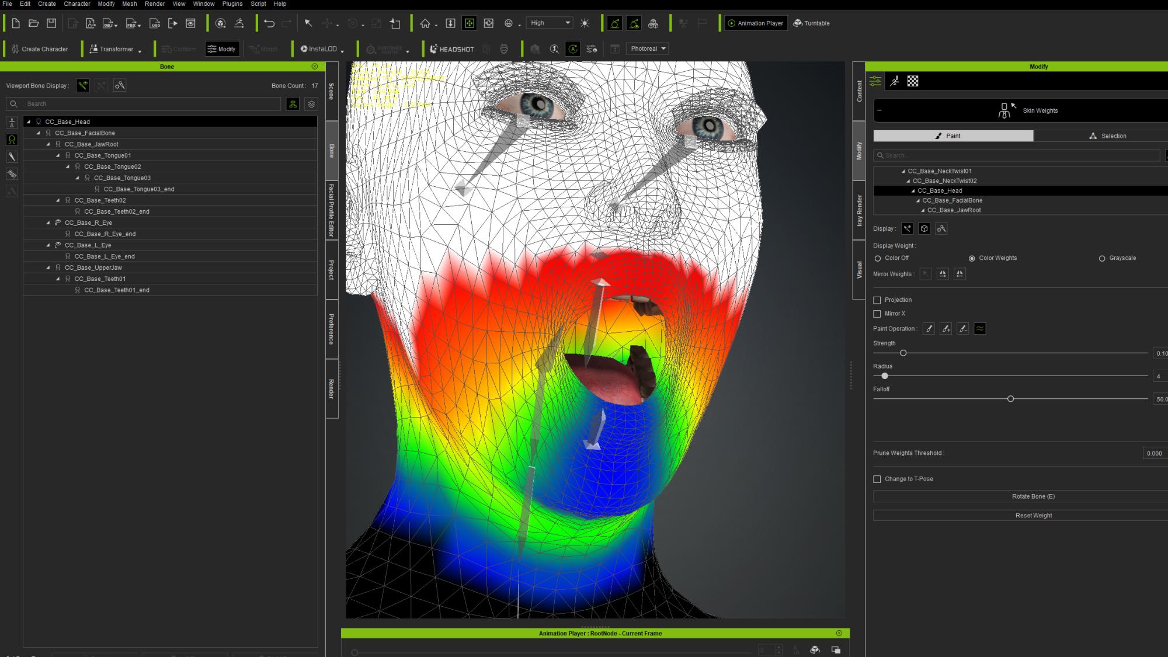
Task: Click the Rotate Bone (E) button
Action: click(1033, 496)
